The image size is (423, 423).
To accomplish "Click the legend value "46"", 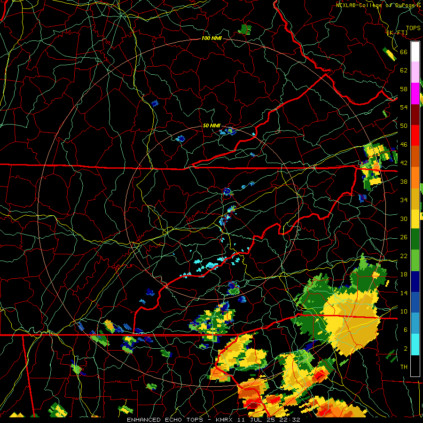I will pos(404,145).
